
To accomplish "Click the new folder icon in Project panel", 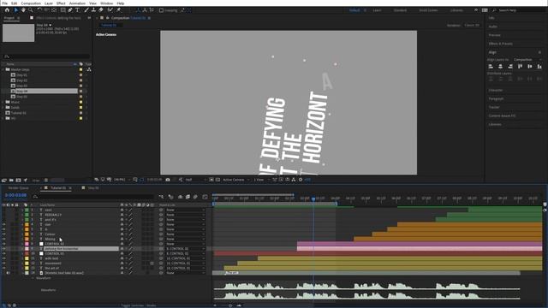I will coord(11,181).
